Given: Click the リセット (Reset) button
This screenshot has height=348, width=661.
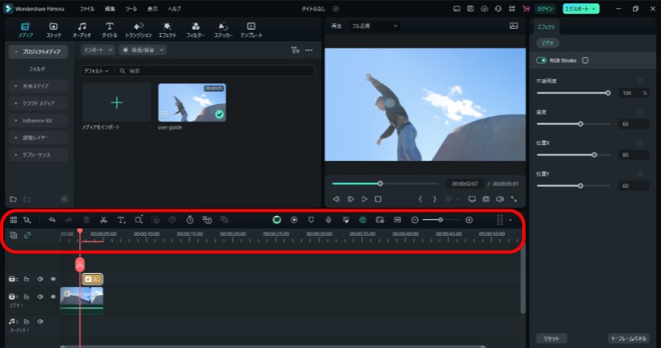Looking at the screenshot, I should 549,338.
